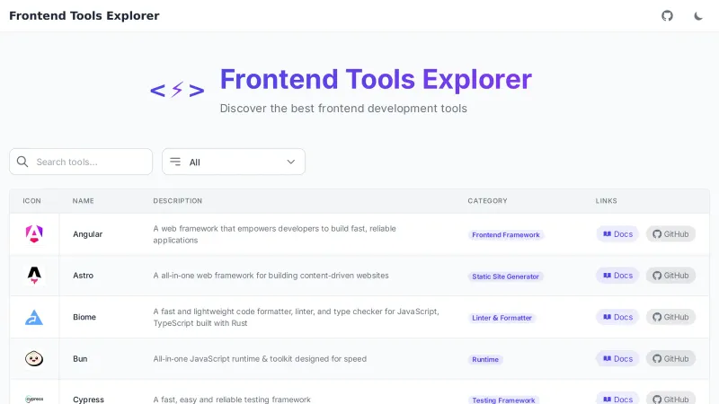Open the GitHub link for Astro
Image resolution: width=719 pixels, height=404 pixels.
[x=670, y=276]
